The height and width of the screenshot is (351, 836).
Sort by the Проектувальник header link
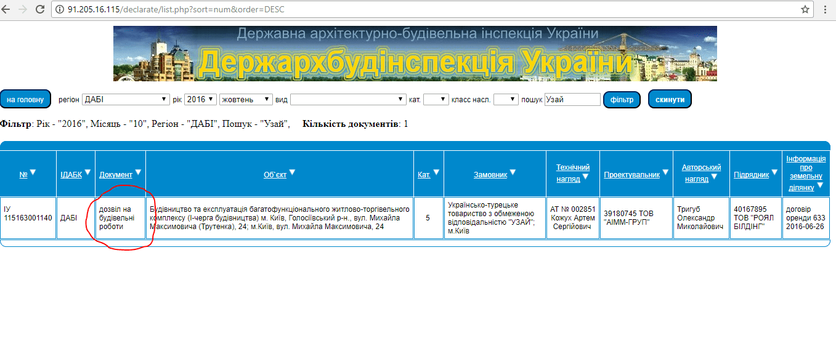[631, 175]
